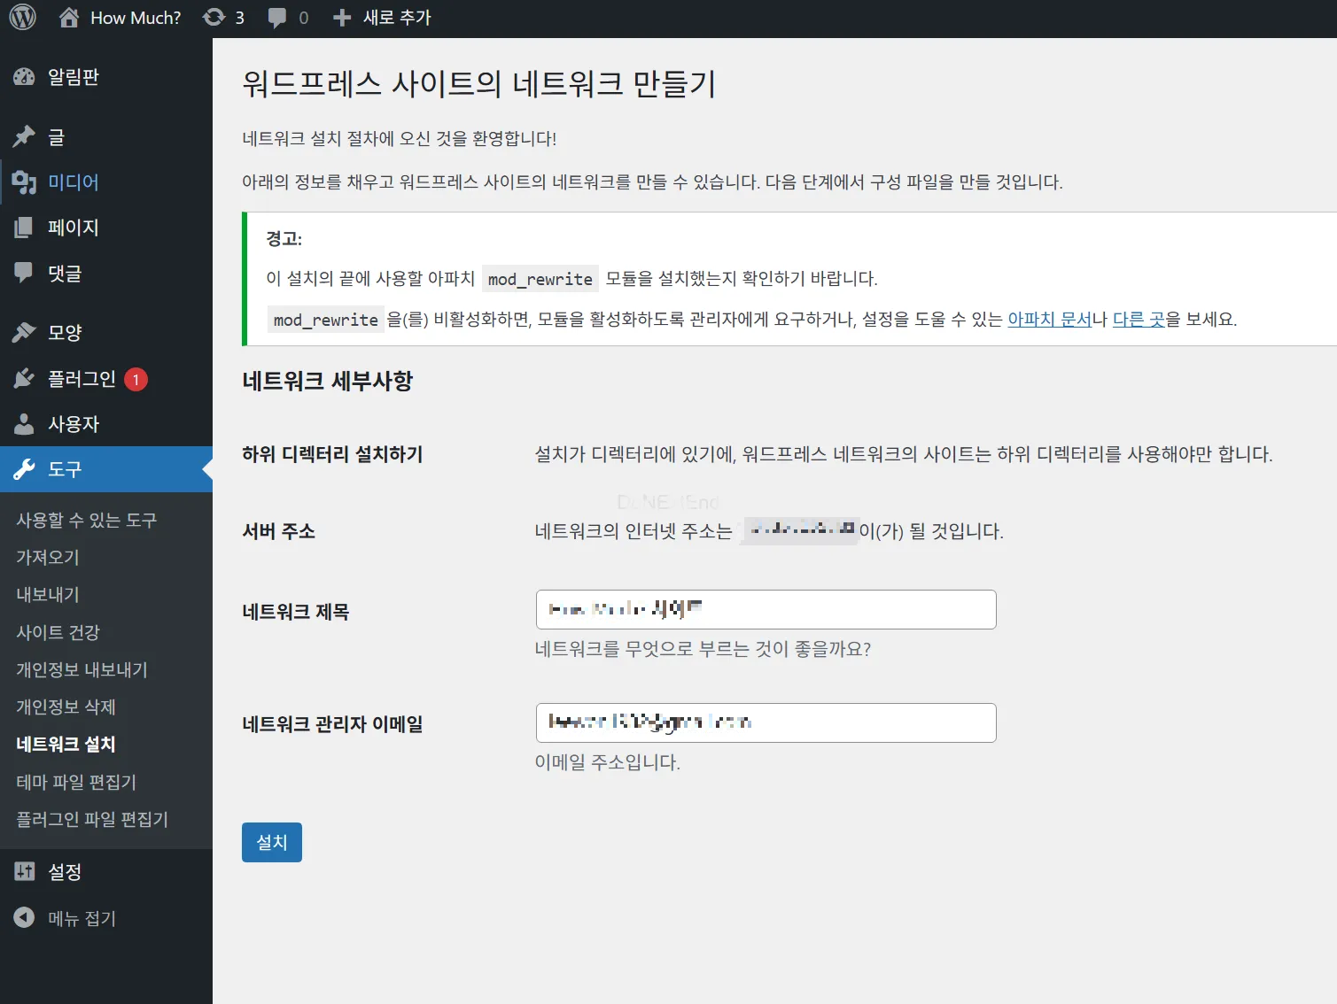Click the 플러그인 plug icon
This screenshot has width=1337, height=1004.
click(24, 378)
